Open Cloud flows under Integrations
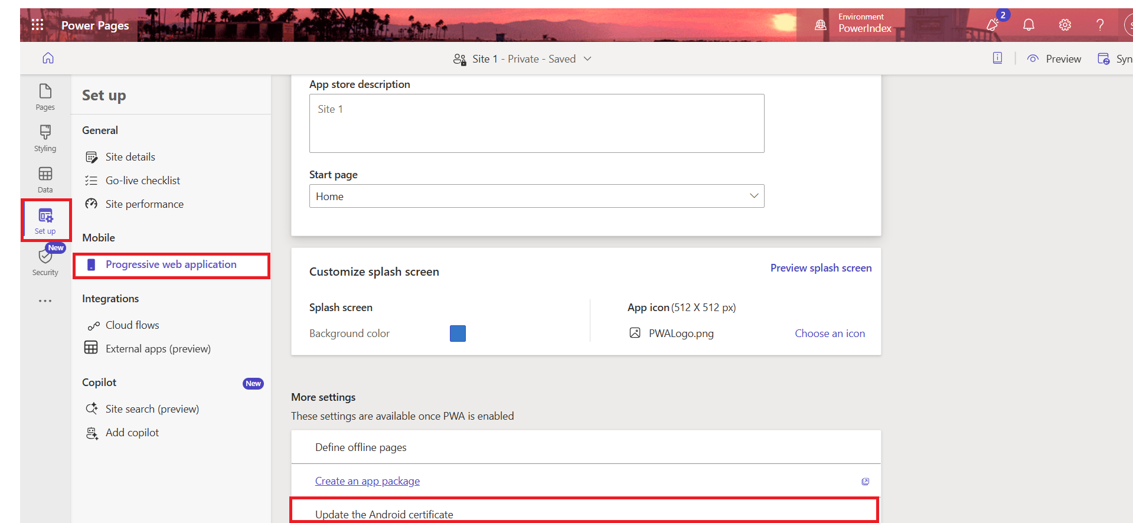The image size is (1133, 523). 132,325
